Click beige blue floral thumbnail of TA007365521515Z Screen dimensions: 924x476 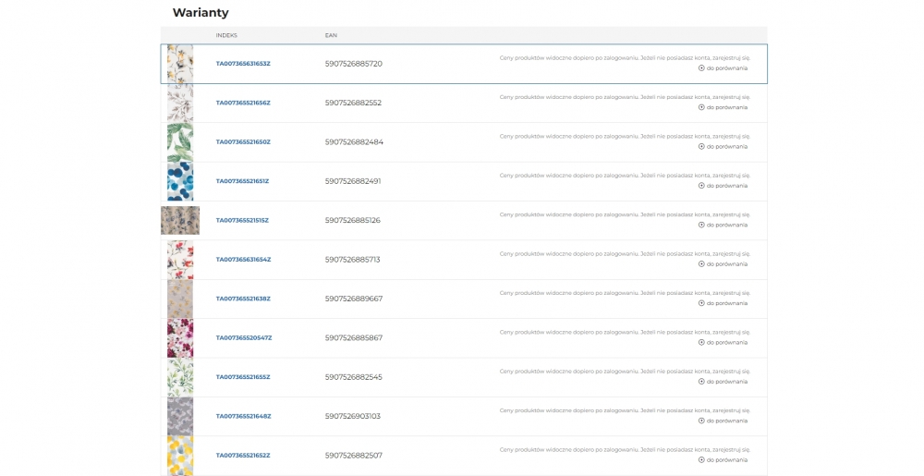pyautogui.click(x=180, y=220)
